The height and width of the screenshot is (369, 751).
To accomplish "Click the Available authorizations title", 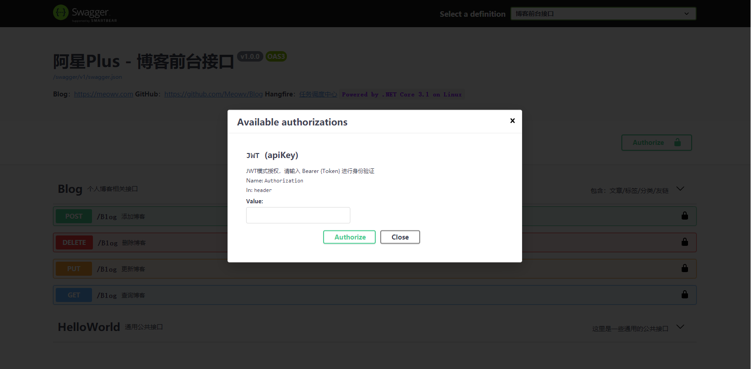I will [292, 122].
